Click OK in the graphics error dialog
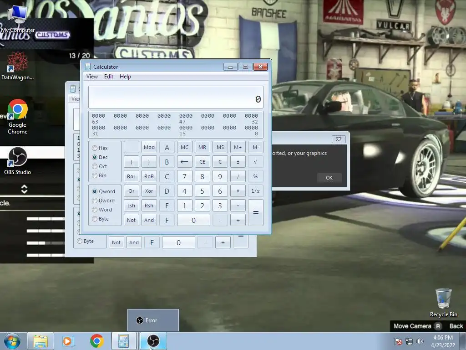This screenshot has width=466, height=350. pos(329,178)
